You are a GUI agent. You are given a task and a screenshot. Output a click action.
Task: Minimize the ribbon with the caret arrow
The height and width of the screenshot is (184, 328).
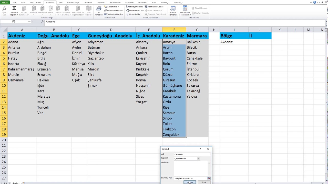[311, 2]
